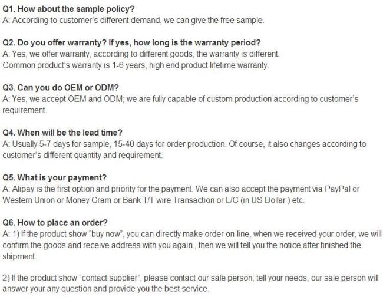Click the Q5 payment question heading
Screen dimensions: 383x297
[x=54, y=177]
